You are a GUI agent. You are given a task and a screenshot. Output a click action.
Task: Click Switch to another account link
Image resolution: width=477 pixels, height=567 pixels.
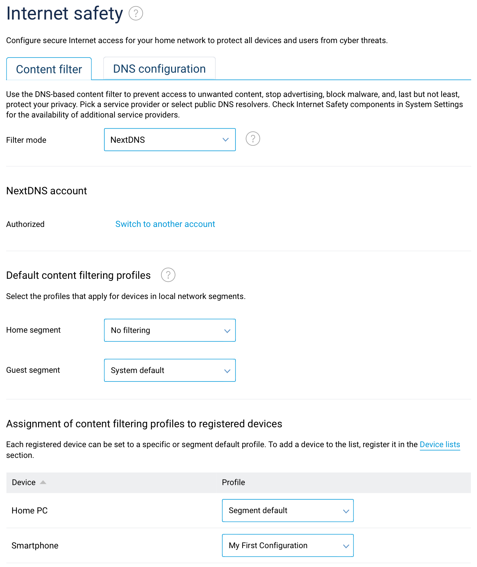click(x=165, y=224)
